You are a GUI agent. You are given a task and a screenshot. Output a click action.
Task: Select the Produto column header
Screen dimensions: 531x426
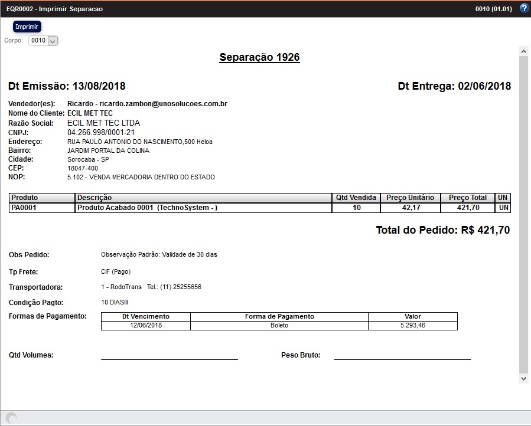tap(42, 198)
